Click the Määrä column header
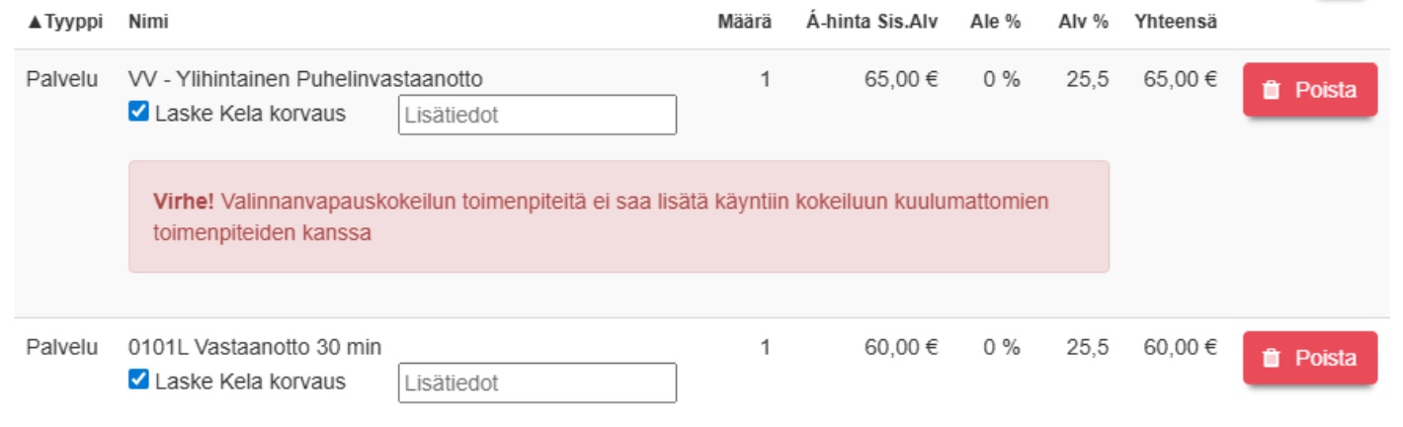 pyautogui.click(x=744, y=22)
